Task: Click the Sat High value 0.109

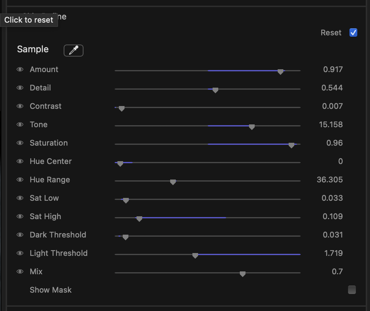Action: [333, 216]
